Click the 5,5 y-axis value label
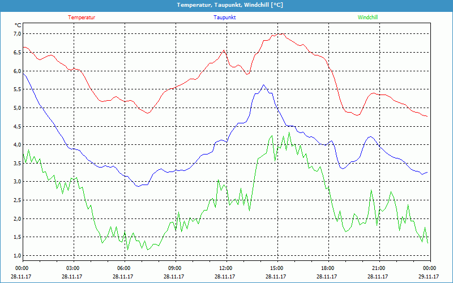Viewport: 453px width, 283px height. point(17,89)
